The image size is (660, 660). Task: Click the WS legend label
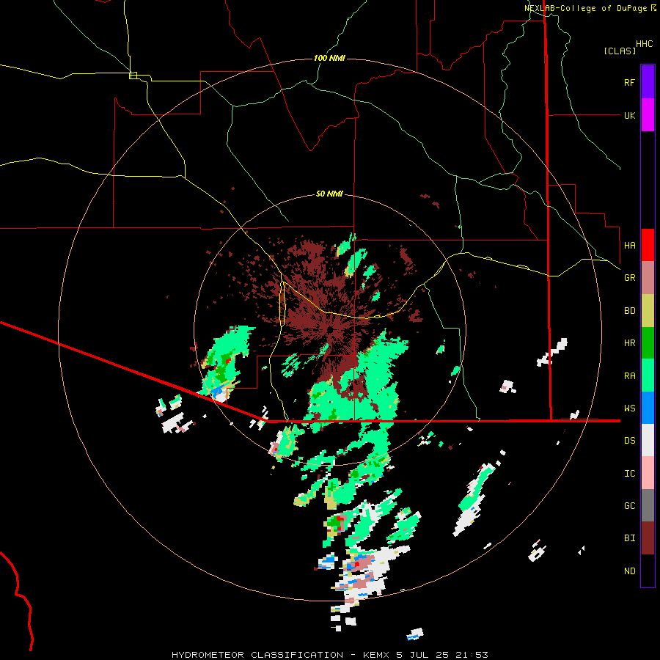pyautogui.click(x=629, y=408)
